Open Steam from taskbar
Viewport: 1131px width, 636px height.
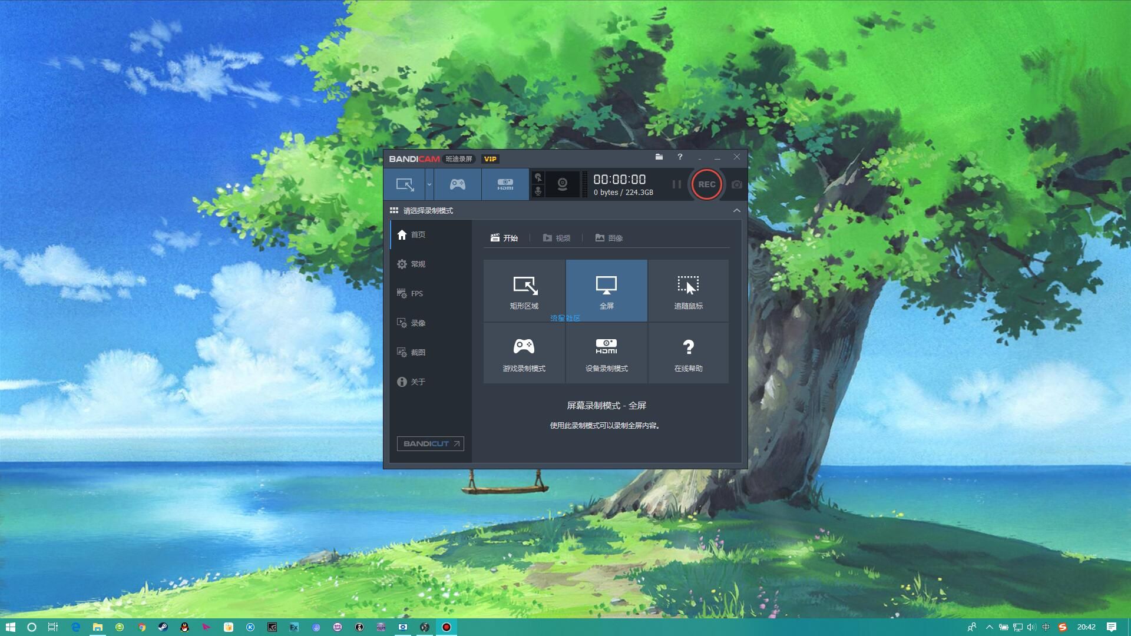pos(163,627)
